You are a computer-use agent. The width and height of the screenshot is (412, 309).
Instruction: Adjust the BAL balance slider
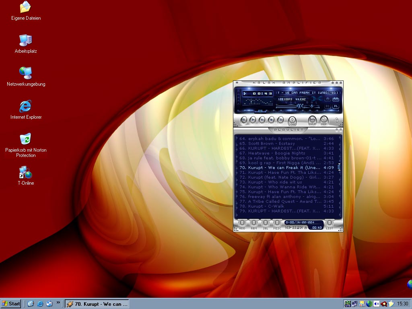(x=312, y=106)
